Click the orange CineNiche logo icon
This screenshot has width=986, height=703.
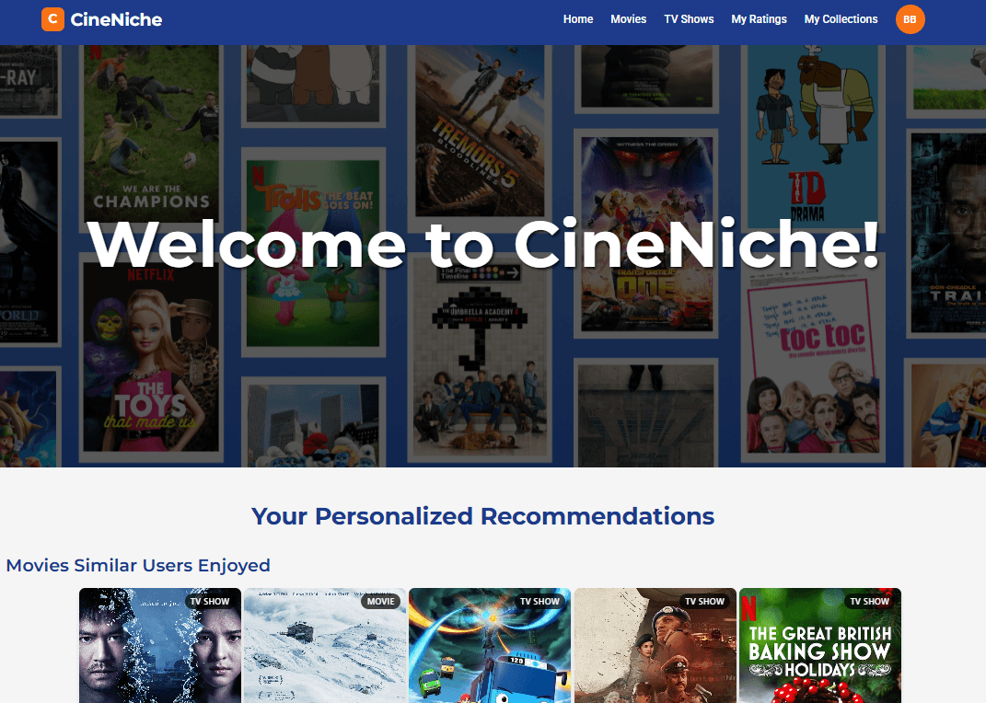click(x=52, y=19)
